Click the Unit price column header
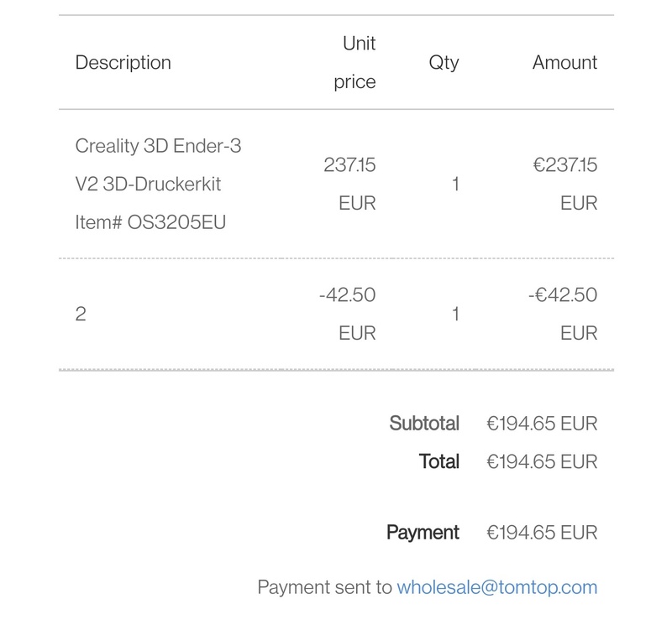 (x=354, y=62)
